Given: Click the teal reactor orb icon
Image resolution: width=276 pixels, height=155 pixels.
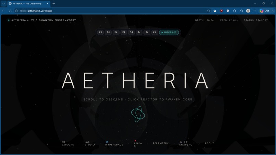Looking at the screenshot, I should (138, 114).
